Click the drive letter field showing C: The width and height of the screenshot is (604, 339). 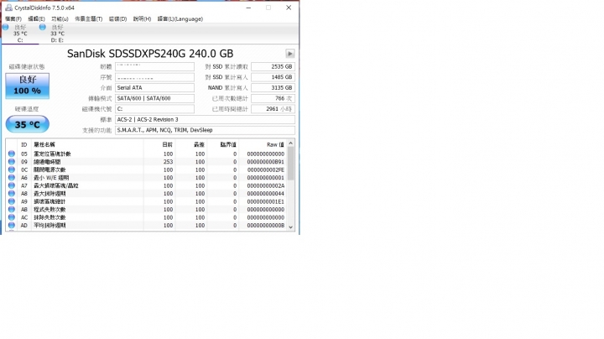tap(154, 109)
